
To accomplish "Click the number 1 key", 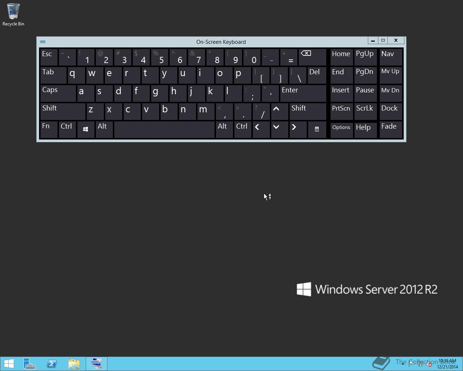I will point(86,57).
